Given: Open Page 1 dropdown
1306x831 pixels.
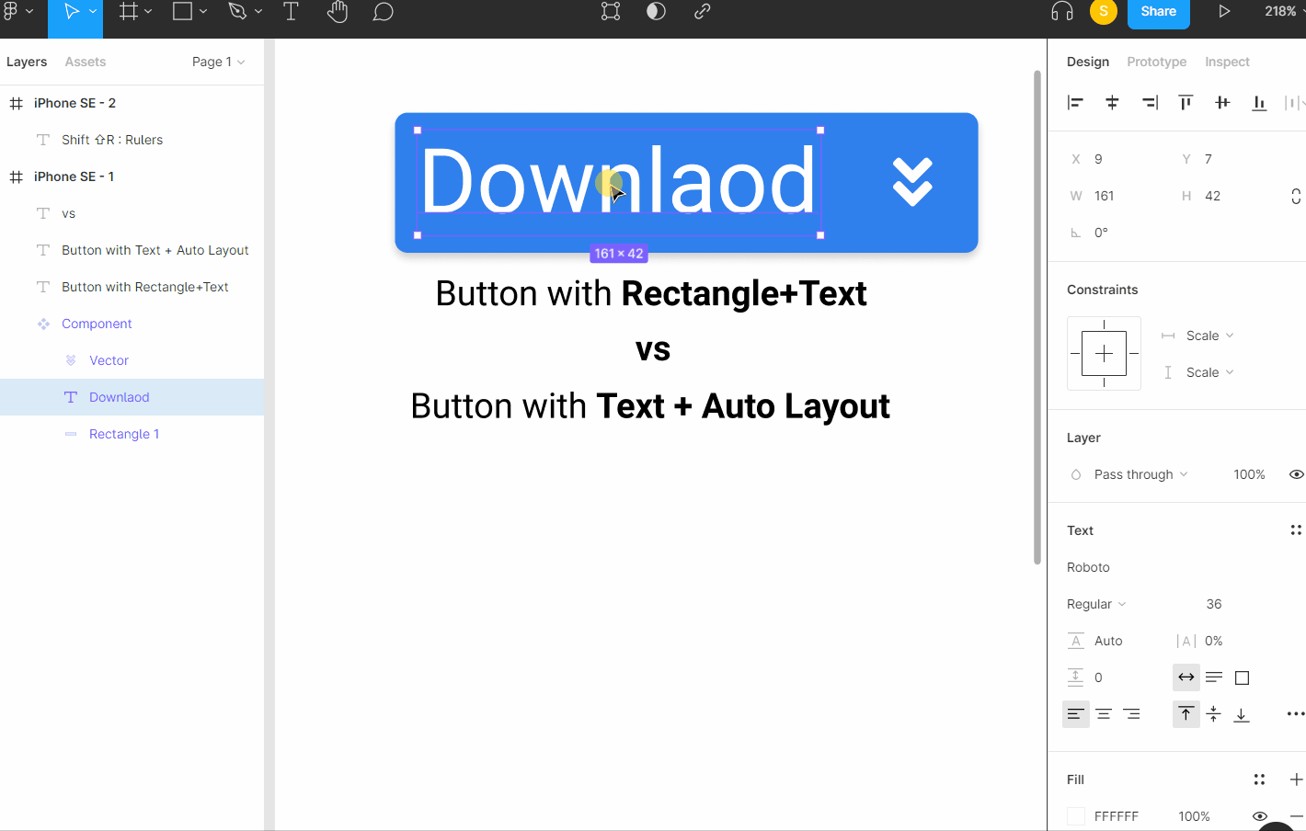Looking at the screenshot, I should (x=219, y=62).
